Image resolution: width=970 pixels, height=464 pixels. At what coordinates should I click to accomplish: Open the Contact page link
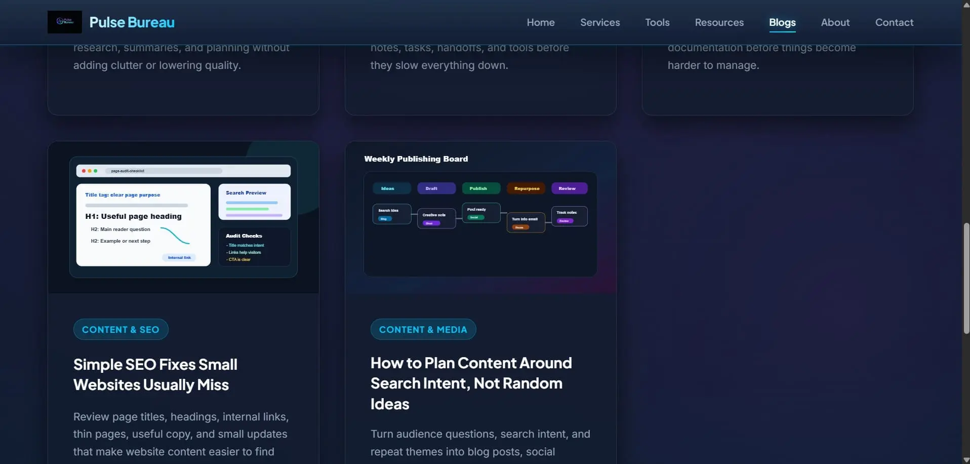(x=894, y=22)
